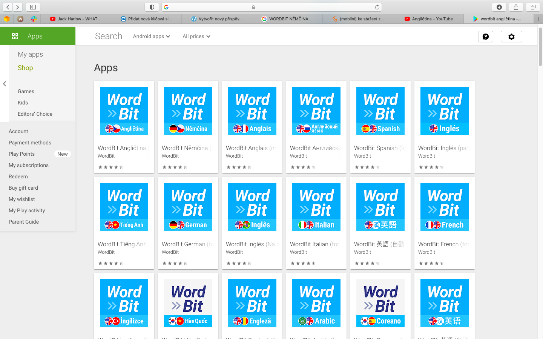
Task: Open My apps in sidebar
Action: 30,54
